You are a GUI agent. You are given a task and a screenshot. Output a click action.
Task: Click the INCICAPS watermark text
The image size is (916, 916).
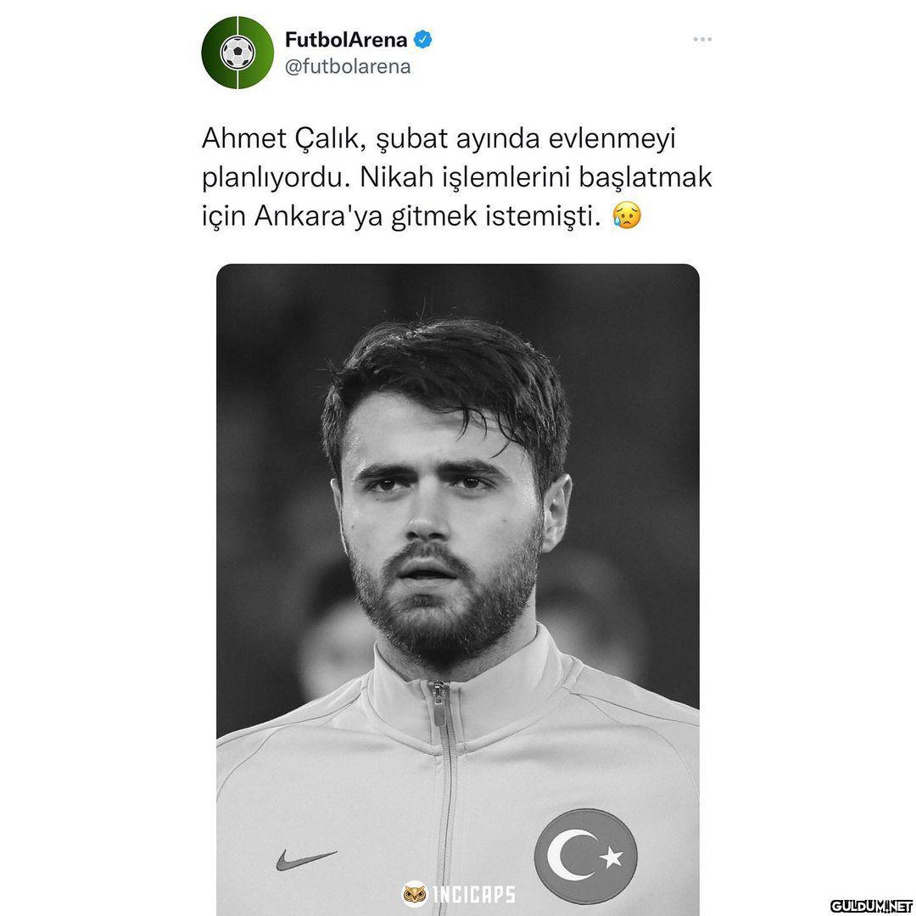click(474, 895)
